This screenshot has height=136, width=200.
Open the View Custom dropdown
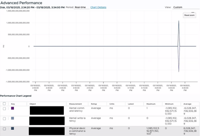coord(185,7)
